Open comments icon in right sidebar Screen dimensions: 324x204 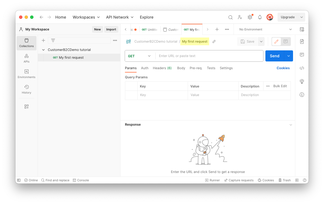tap(302, 55)
